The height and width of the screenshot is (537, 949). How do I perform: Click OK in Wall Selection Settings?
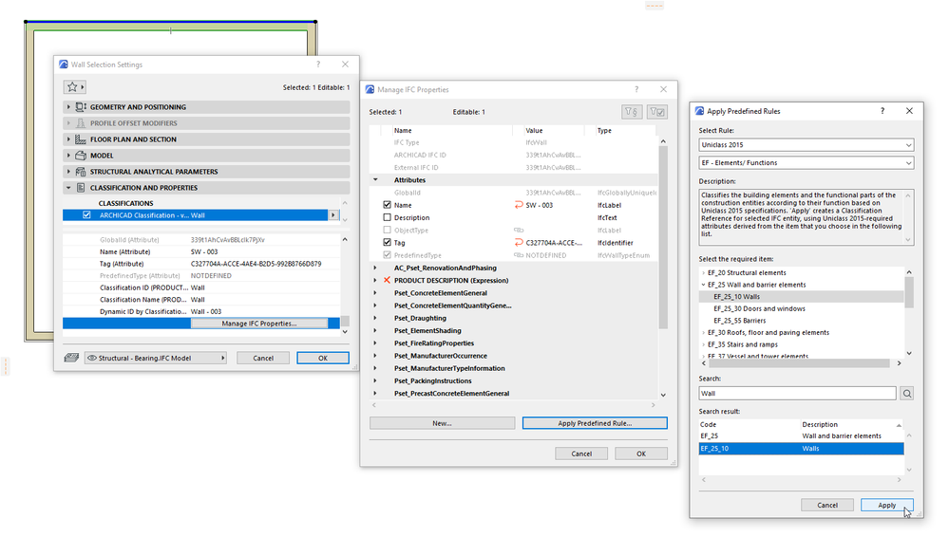[x=323, y=358]
